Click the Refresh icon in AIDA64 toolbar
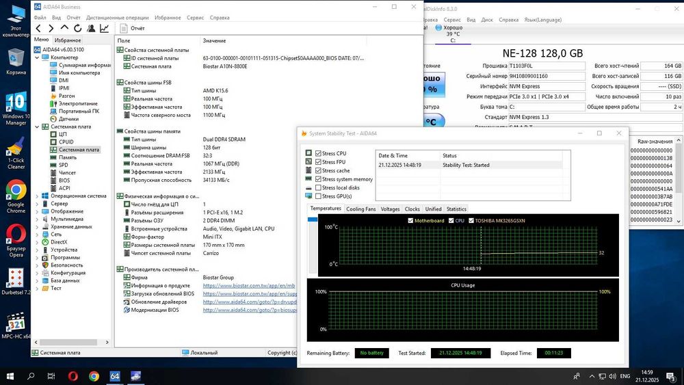Viewport: 684px width, 385px height. pyautogui.click(x=78, y=28)
